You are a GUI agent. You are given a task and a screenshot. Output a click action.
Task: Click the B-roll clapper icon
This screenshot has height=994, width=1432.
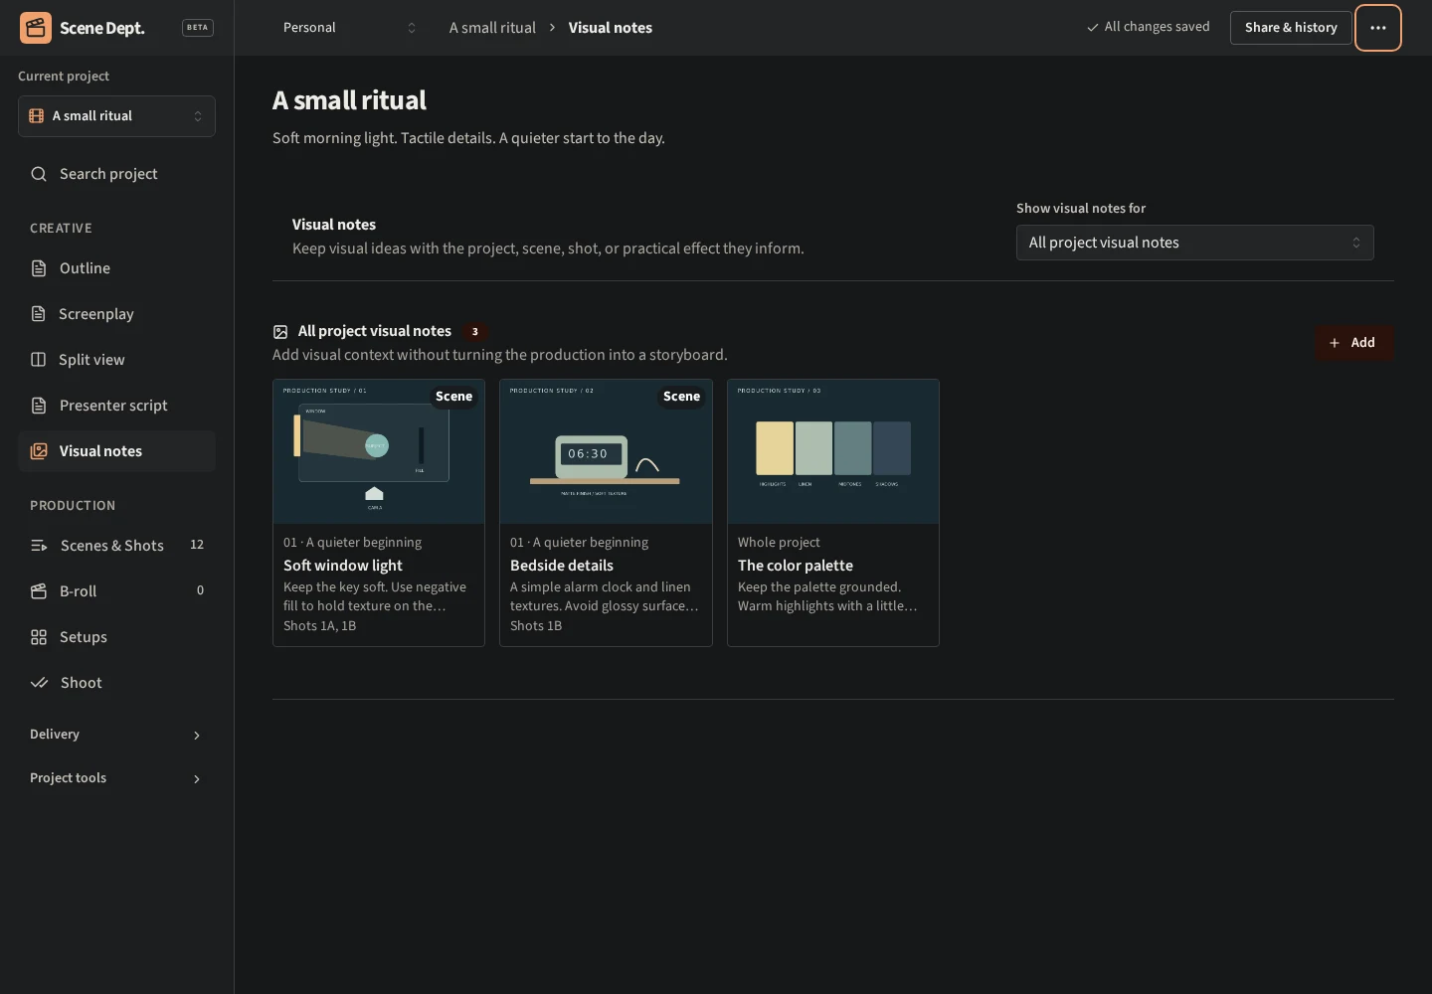[39, 591]
